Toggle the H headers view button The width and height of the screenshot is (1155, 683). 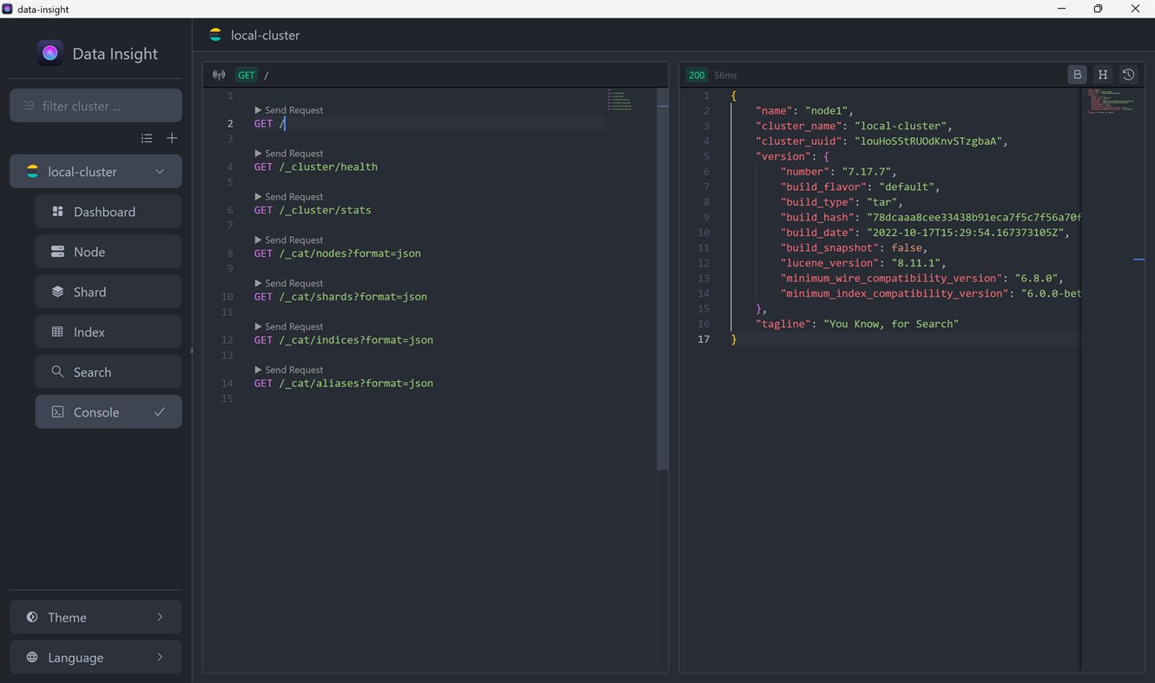point(1103,75)
